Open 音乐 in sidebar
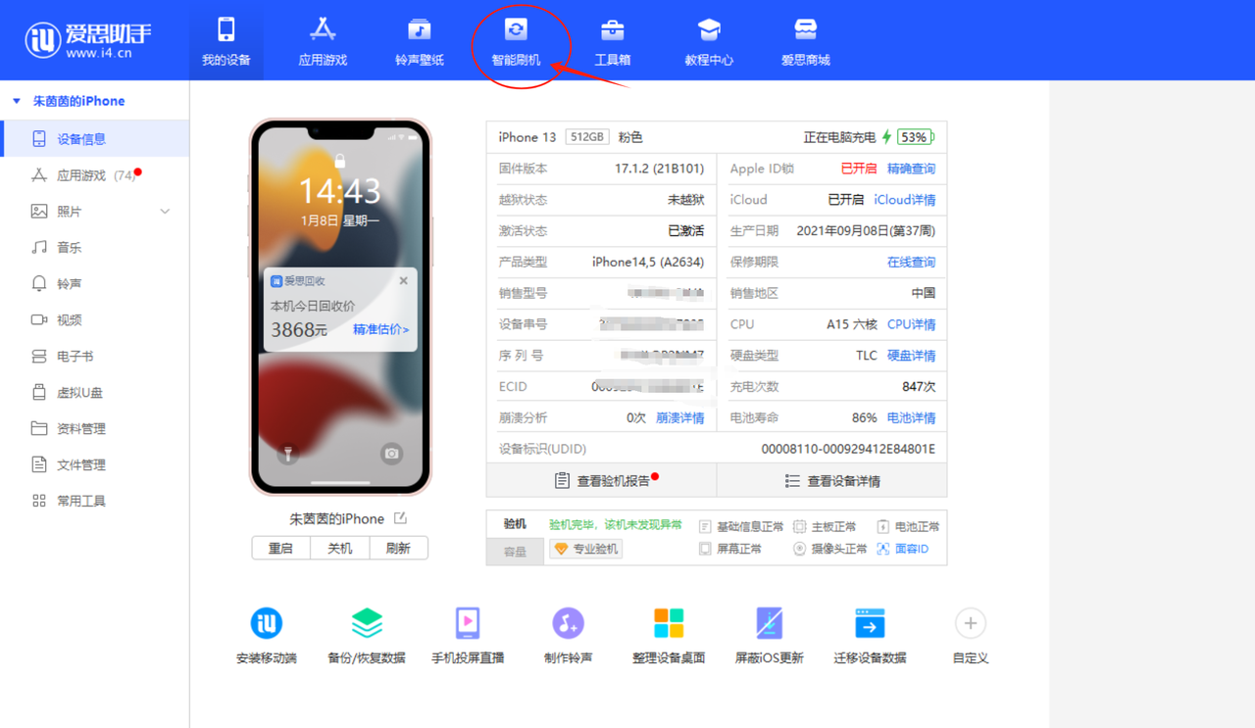Screen dimensions: 1255x728 (x=94, y=248)
